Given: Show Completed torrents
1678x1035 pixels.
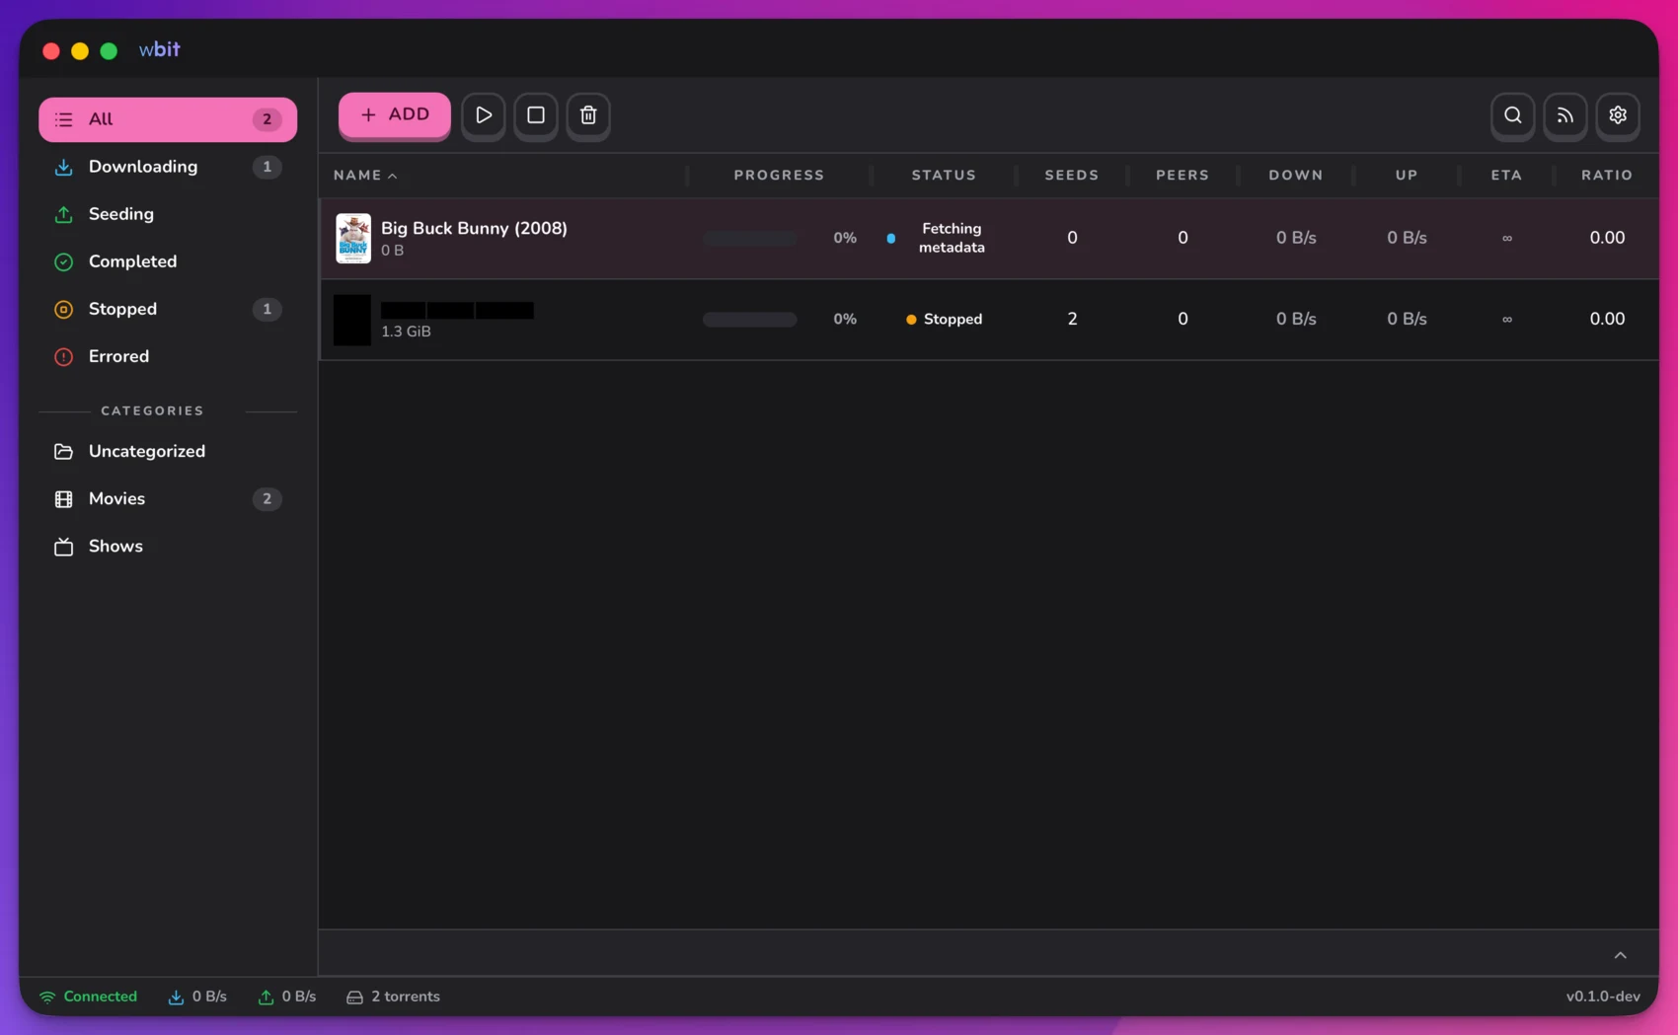Looking at the screenshot, I should click(168, 261).
